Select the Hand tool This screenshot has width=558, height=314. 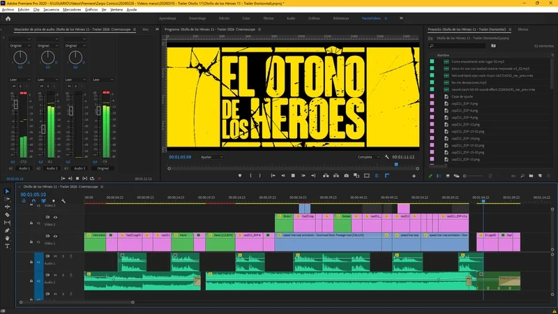[7, 238]
